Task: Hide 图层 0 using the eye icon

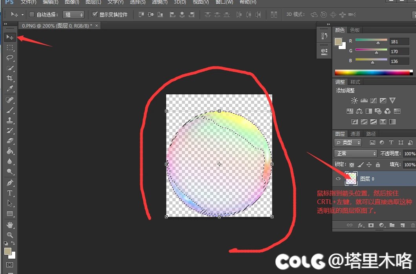Action: [x=338, y=178]
